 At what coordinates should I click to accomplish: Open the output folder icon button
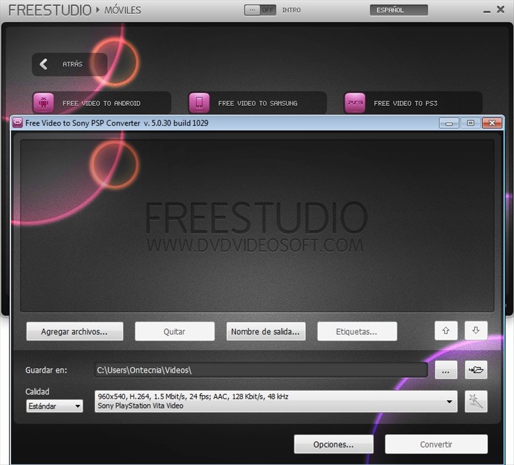pos(476,370)
